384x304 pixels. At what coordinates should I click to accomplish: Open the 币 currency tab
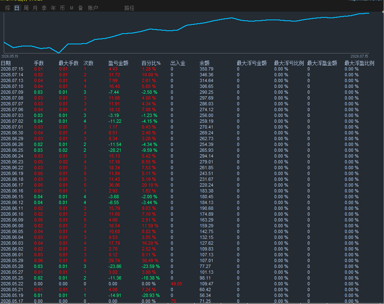[x=62, y=8]
